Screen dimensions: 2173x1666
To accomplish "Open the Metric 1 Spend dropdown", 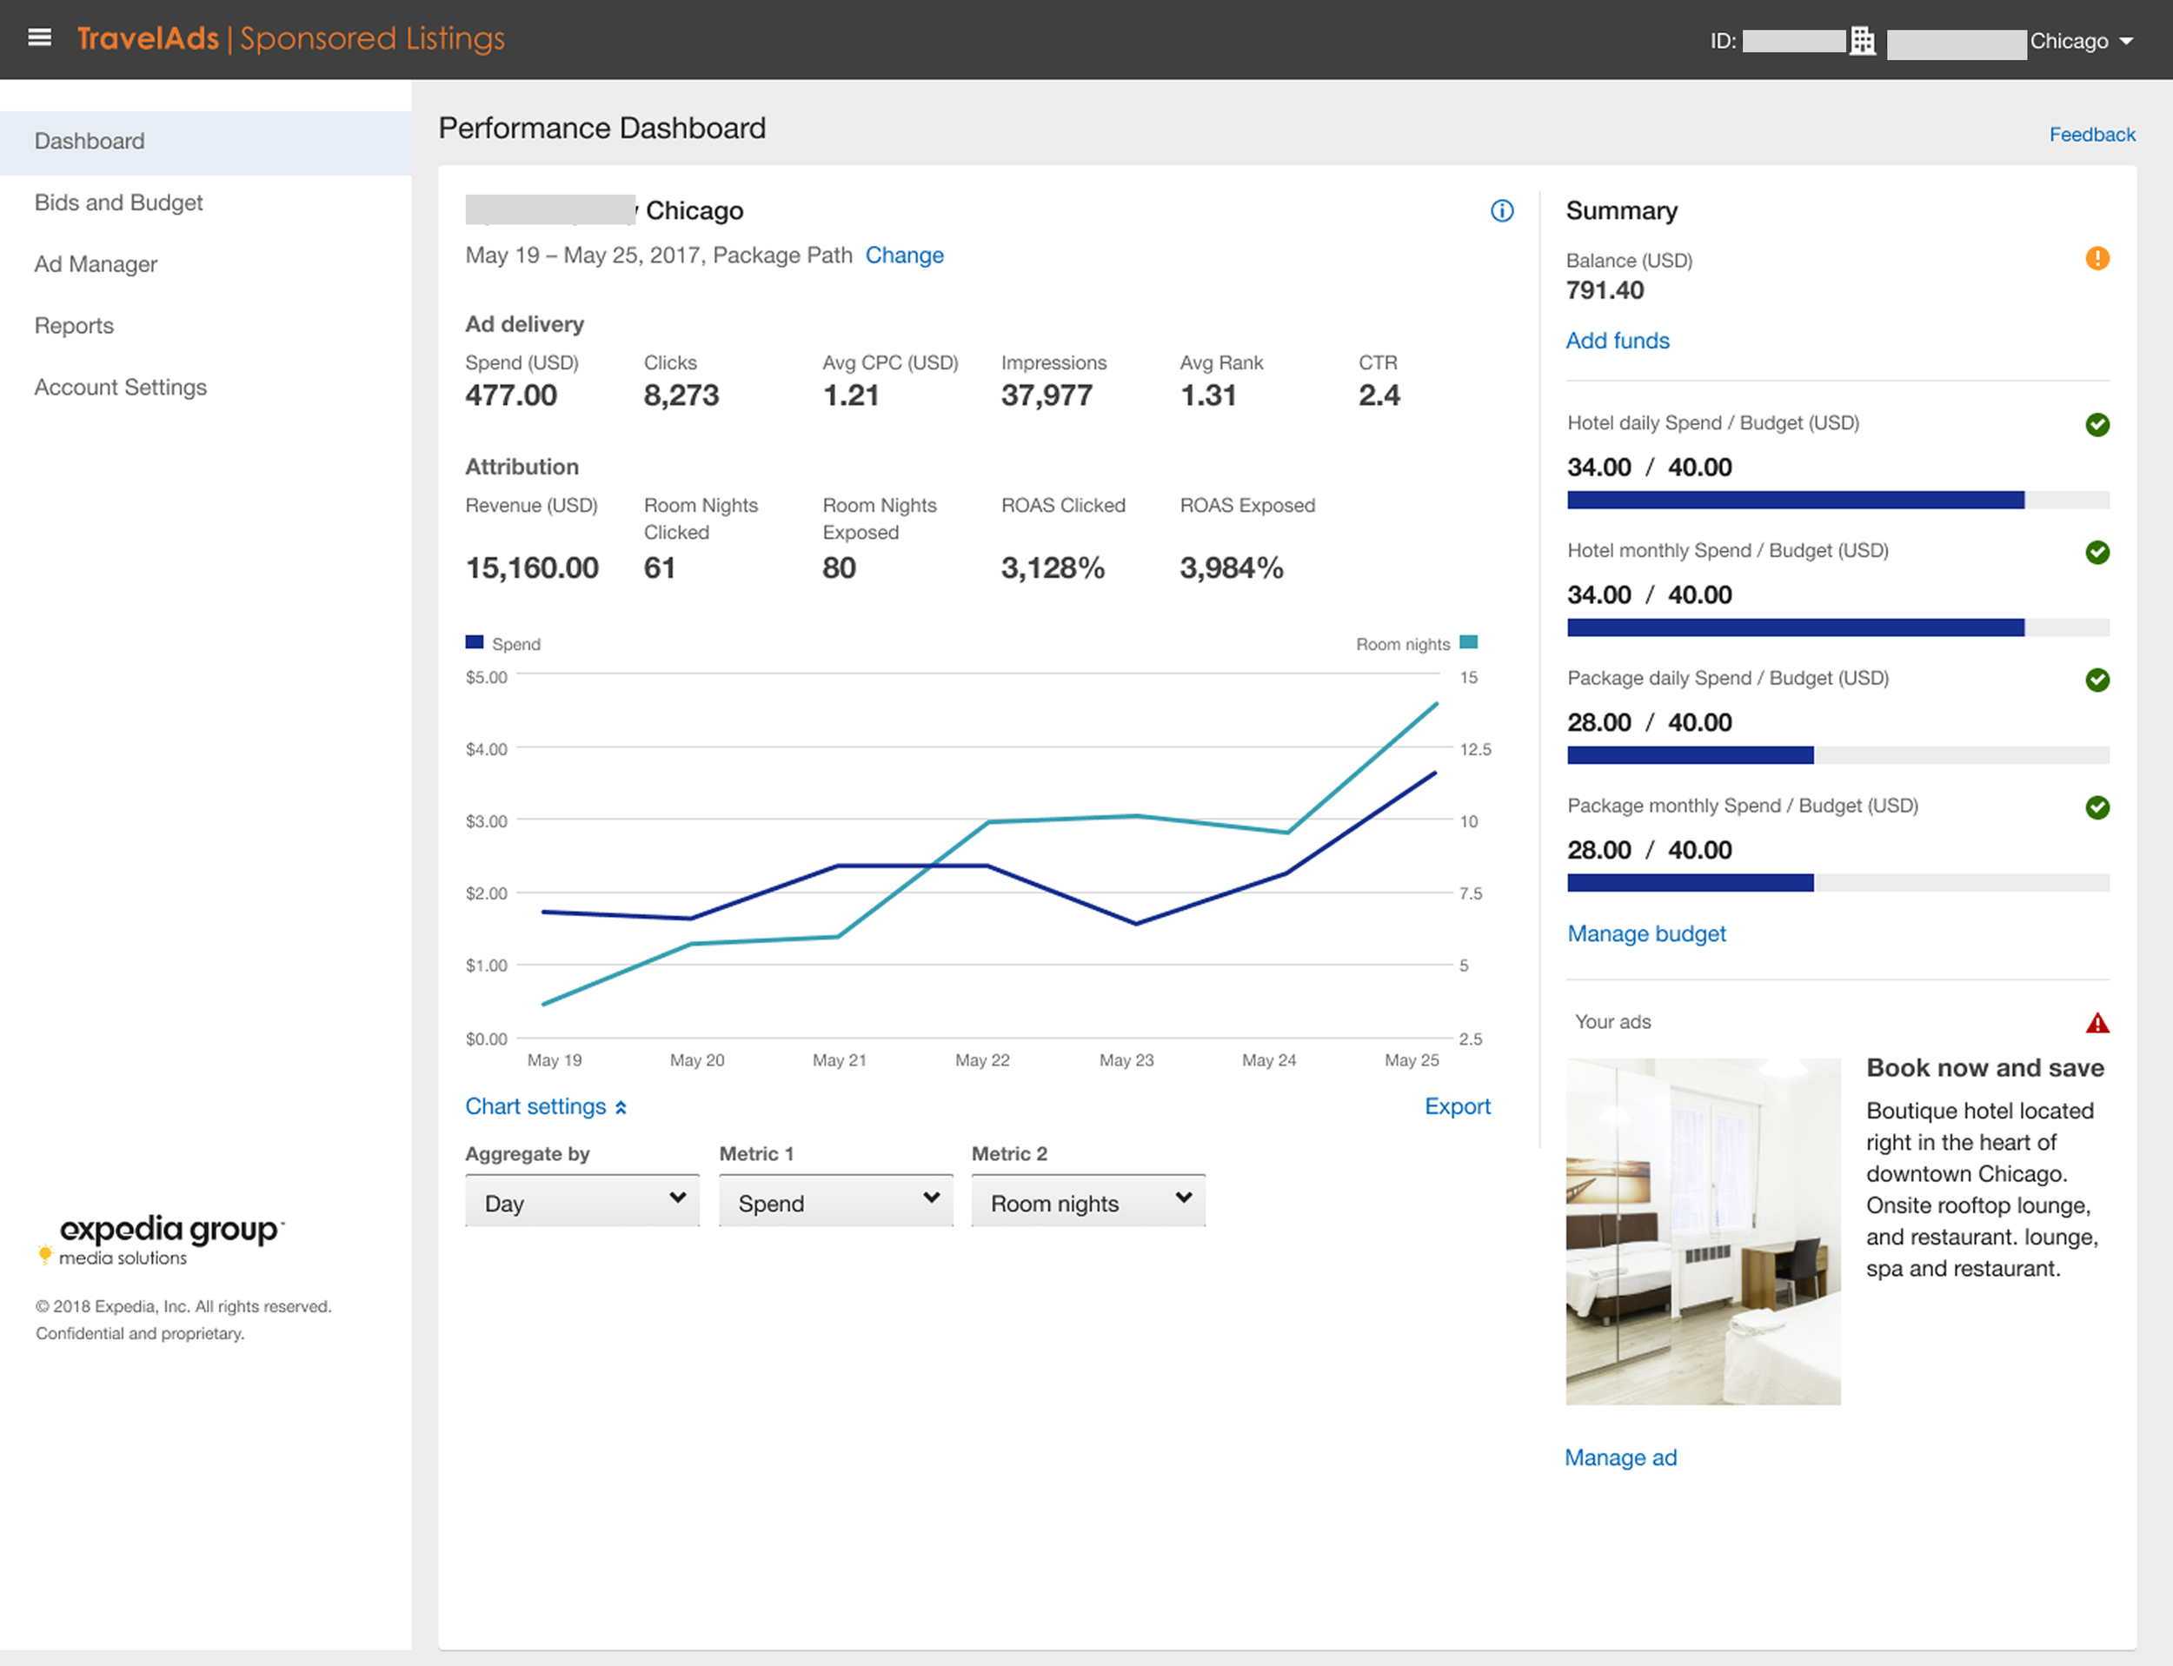I will tap(836, 1201).
